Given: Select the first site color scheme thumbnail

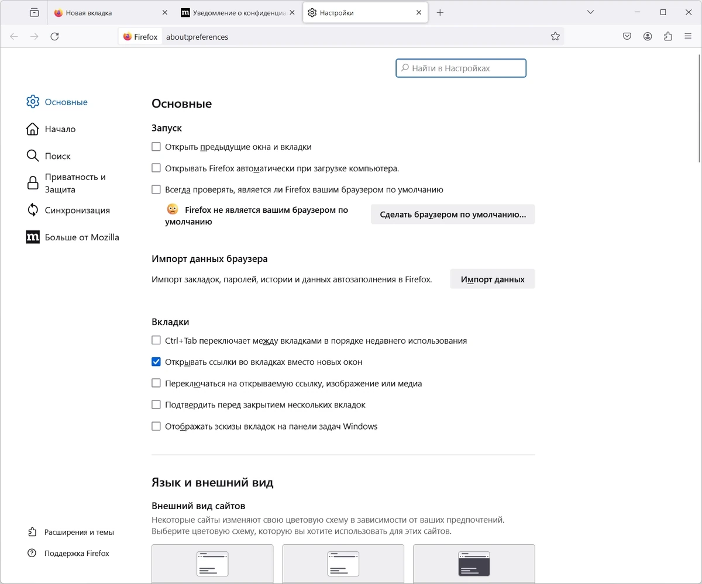Looking at the screenshot, I should [212, 564].
